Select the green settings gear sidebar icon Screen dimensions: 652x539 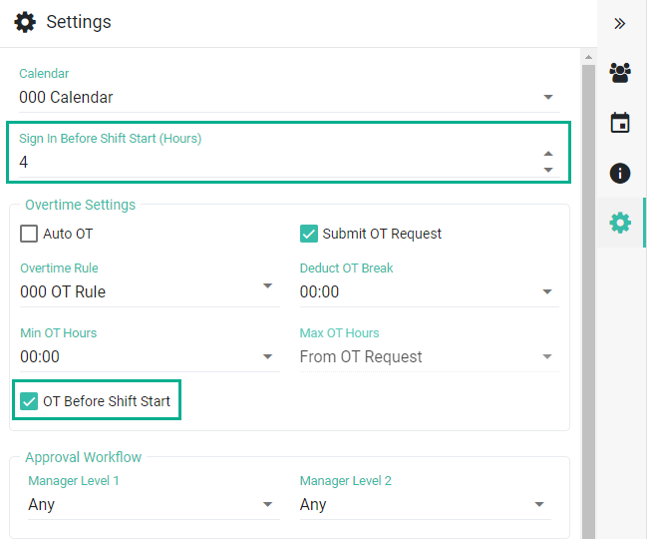coord(620,223)
